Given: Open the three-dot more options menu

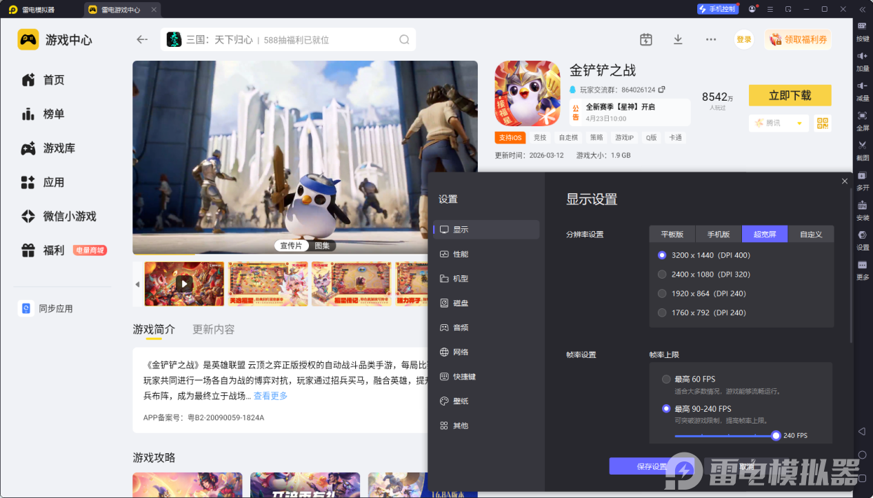Looking at the screenshot, I should [711, 39].
